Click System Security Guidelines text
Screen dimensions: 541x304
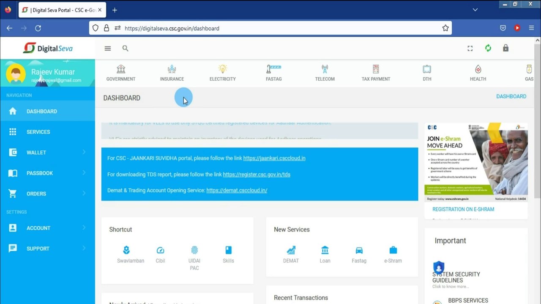click(456, 277)
